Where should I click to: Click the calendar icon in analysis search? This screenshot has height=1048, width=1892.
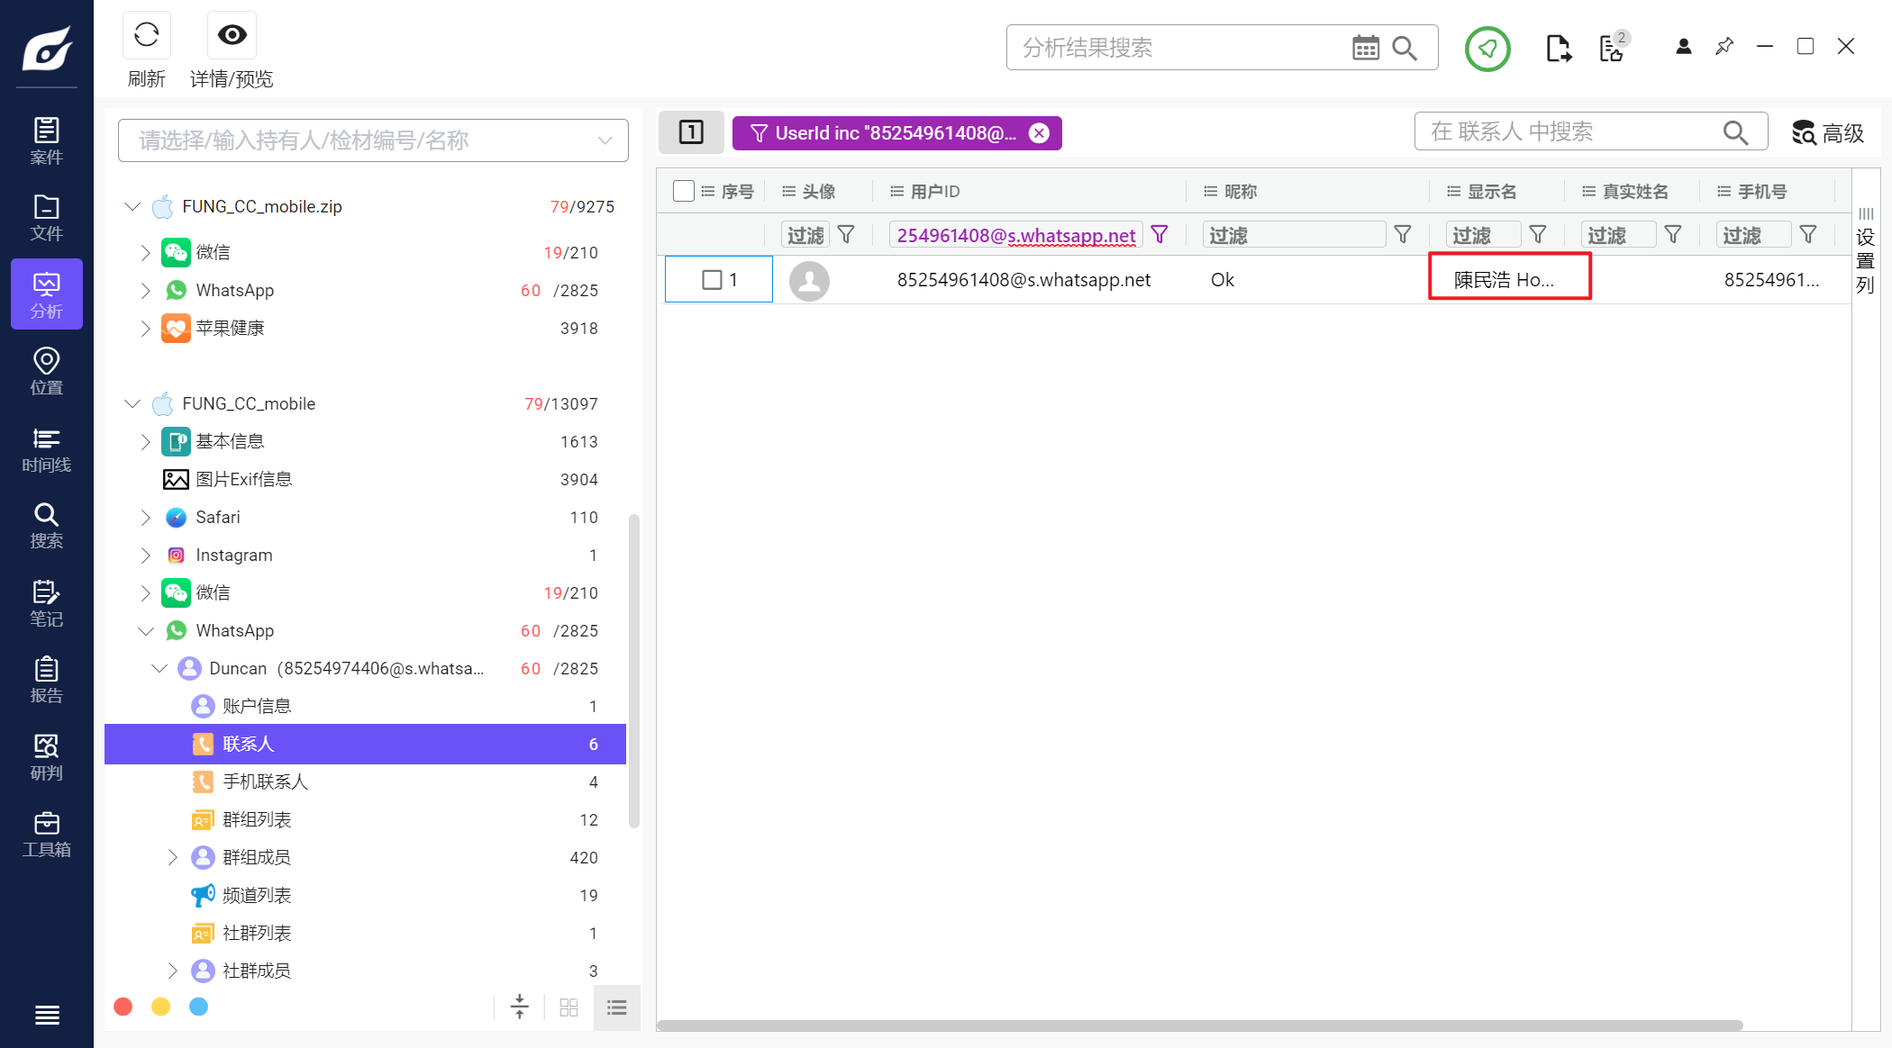(x=1365, y=48)
